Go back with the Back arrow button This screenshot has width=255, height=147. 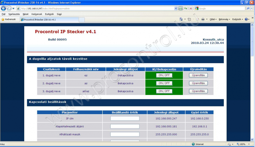click(4, 8)
